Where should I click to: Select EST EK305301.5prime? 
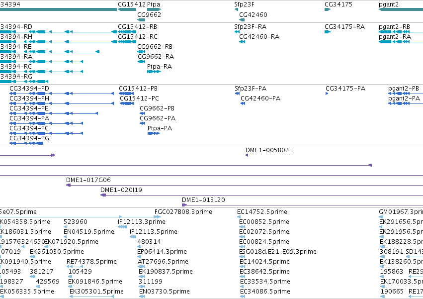click(x=96, y=292)
